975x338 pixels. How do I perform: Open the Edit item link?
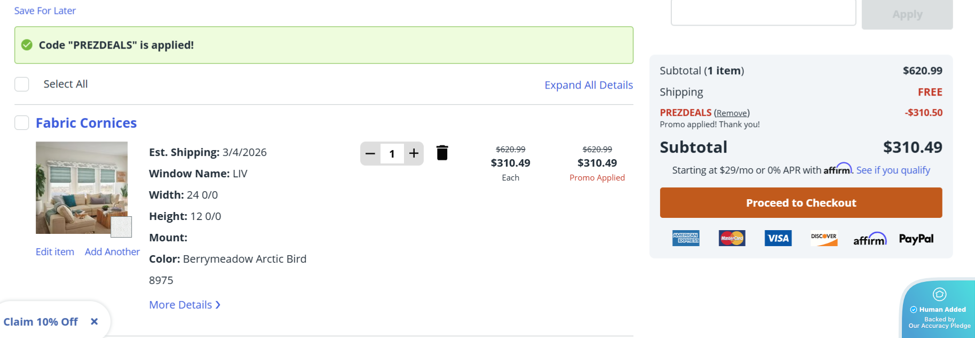55,252
